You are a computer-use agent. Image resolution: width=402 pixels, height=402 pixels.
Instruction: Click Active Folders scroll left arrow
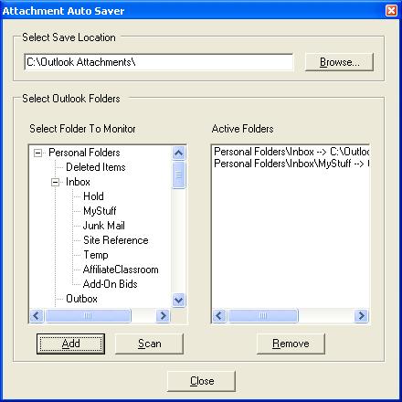(219, 315)
